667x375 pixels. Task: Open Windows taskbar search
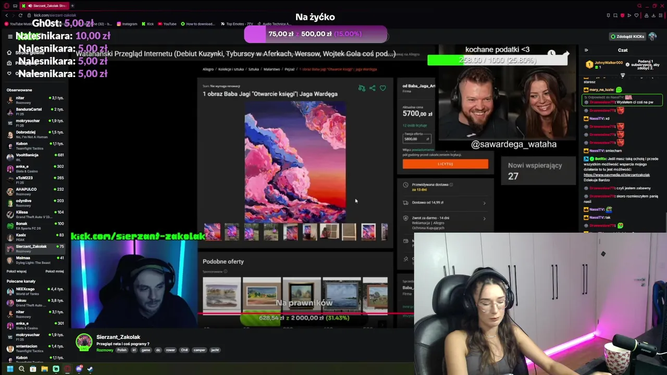(21, 369)
